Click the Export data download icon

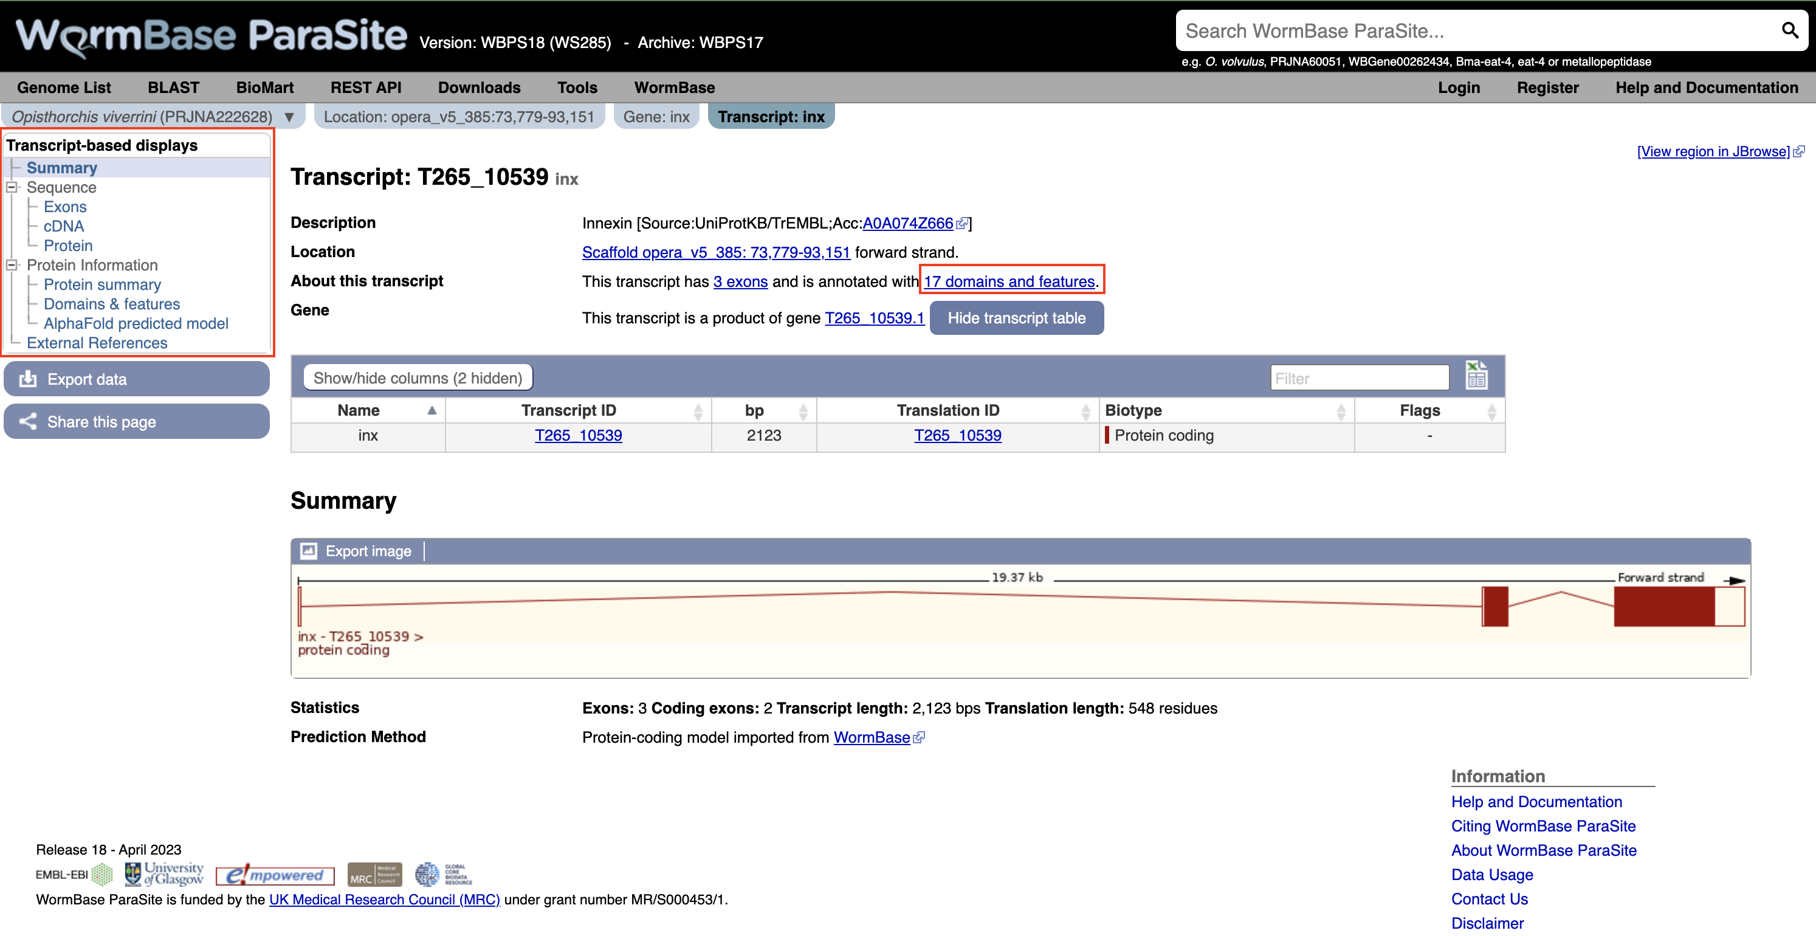(28, 379)
